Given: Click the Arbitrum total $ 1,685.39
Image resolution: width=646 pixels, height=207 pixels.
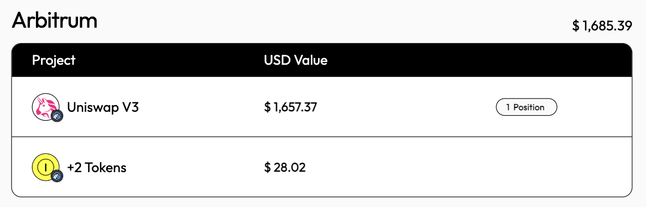Looking at the screenshot, I should (x=602, y=26).
